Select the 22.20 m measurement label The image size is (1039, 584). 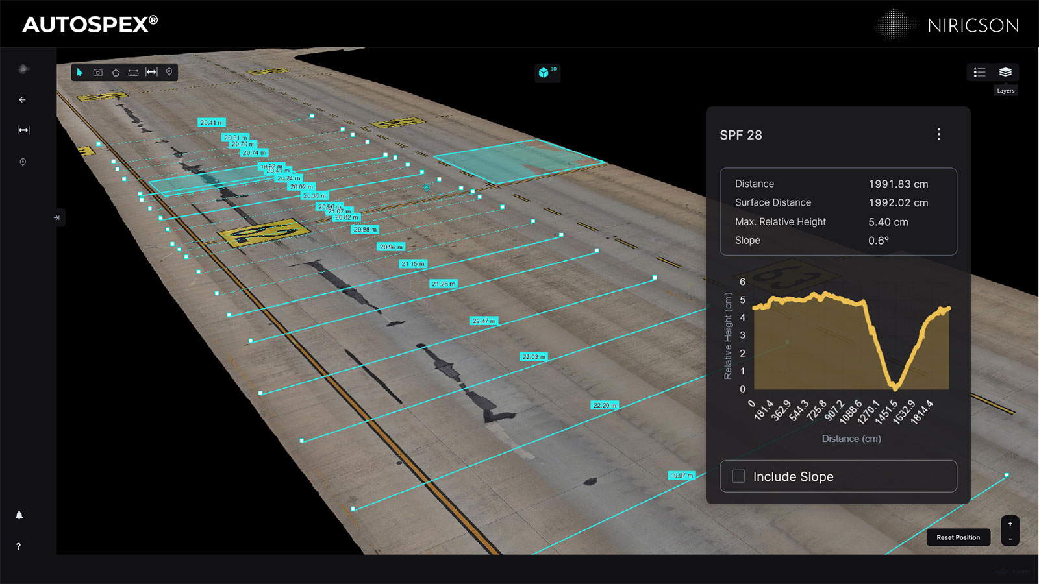[x=605, y=406]
